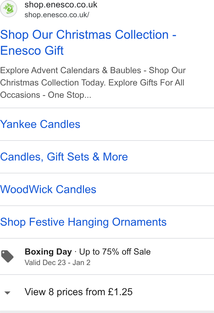Click the shop.enesco.co.uk/ display URL

57,15
